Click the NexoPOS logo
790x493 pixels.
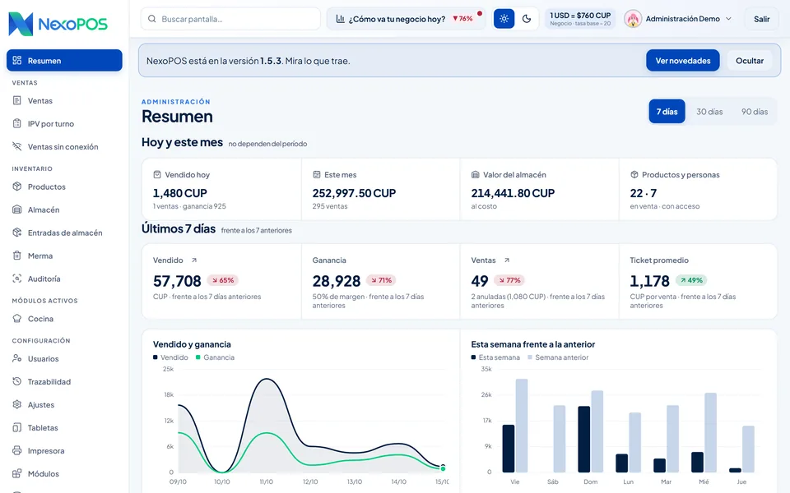point(58,24)
